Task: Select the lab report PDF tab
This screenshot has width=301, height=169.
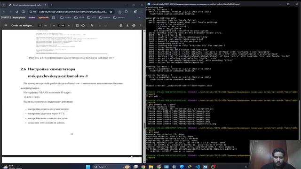Action: click(x=27, y=5)
